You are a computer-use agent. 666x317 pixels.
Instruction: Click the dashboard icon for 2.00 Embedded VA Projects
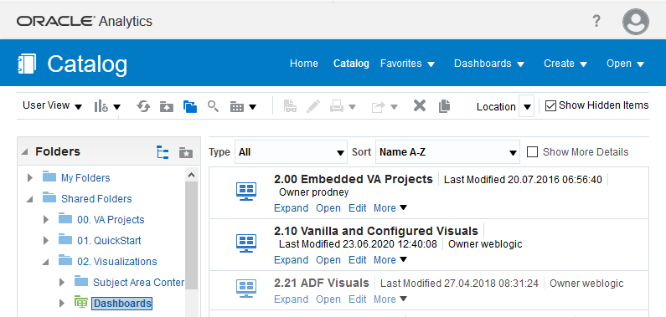(x=246, y=191)
